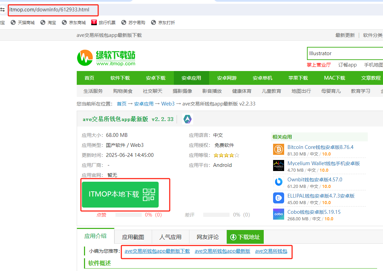Click the ITMOP本地下载 button

pos(120,194)
